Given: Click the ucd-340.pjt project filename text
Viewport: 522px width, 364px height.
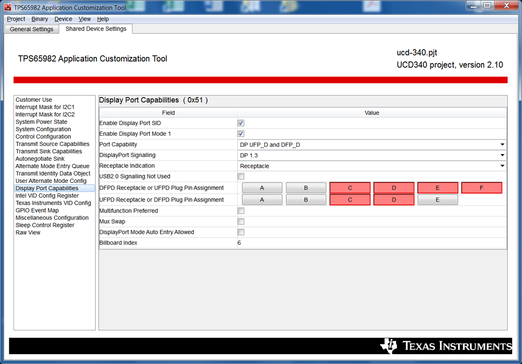Looking at the screenshot, I should point(417,53).
